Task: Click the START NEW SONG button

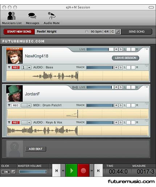Action: (x=19, y=32)
